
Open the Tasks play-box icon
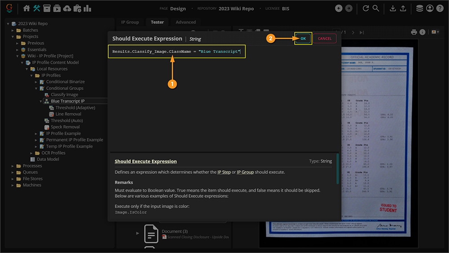point(57,8)
